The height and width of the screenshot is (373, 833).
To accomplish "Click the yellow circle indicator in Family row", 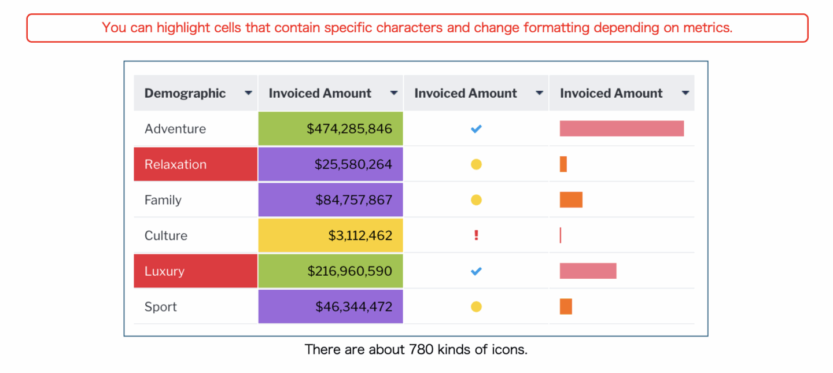I will click(476, 200).
